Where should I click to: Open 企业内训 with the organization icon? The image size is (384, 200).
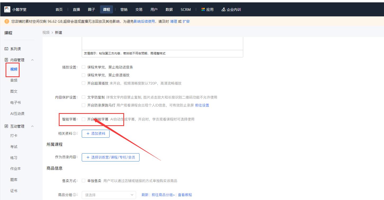click(224, 10)
